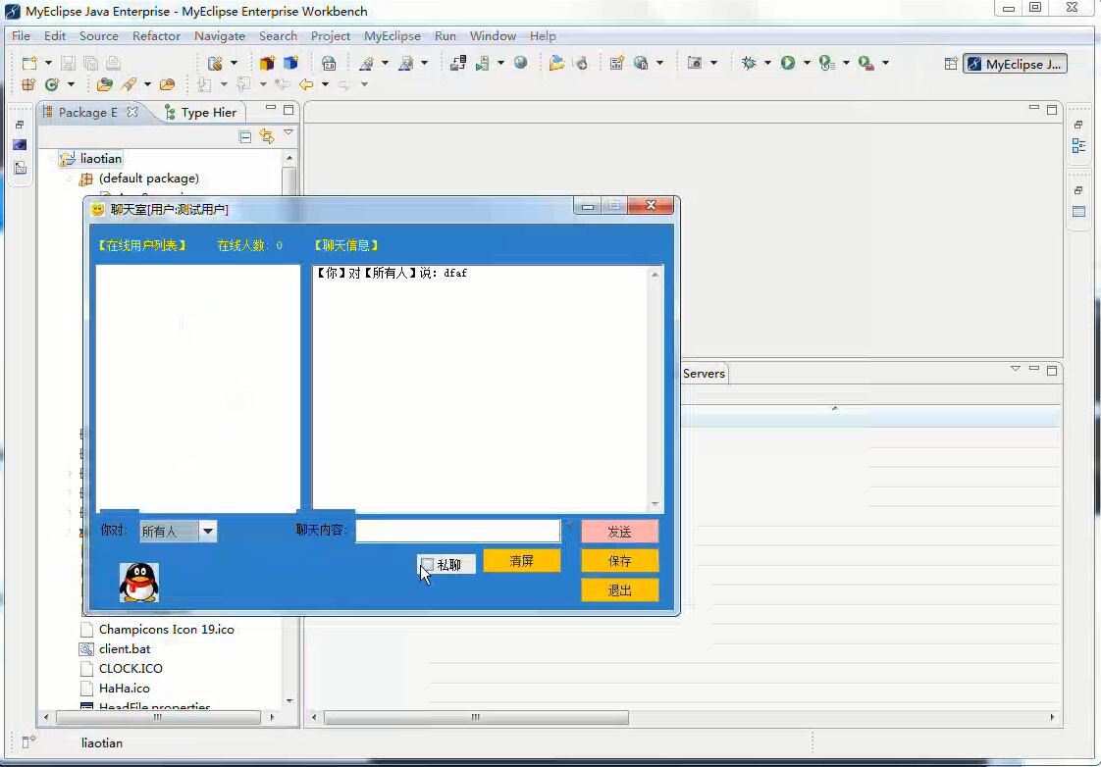The image size is (1101, 767).
Task: Switch to the Type Hier tab
Action: point(201,112)
